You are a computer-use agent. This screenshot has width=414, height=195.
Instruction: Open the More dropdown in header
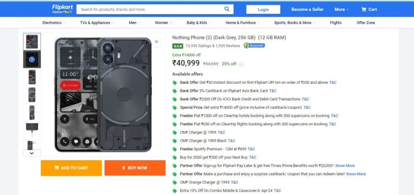point(342,9)
